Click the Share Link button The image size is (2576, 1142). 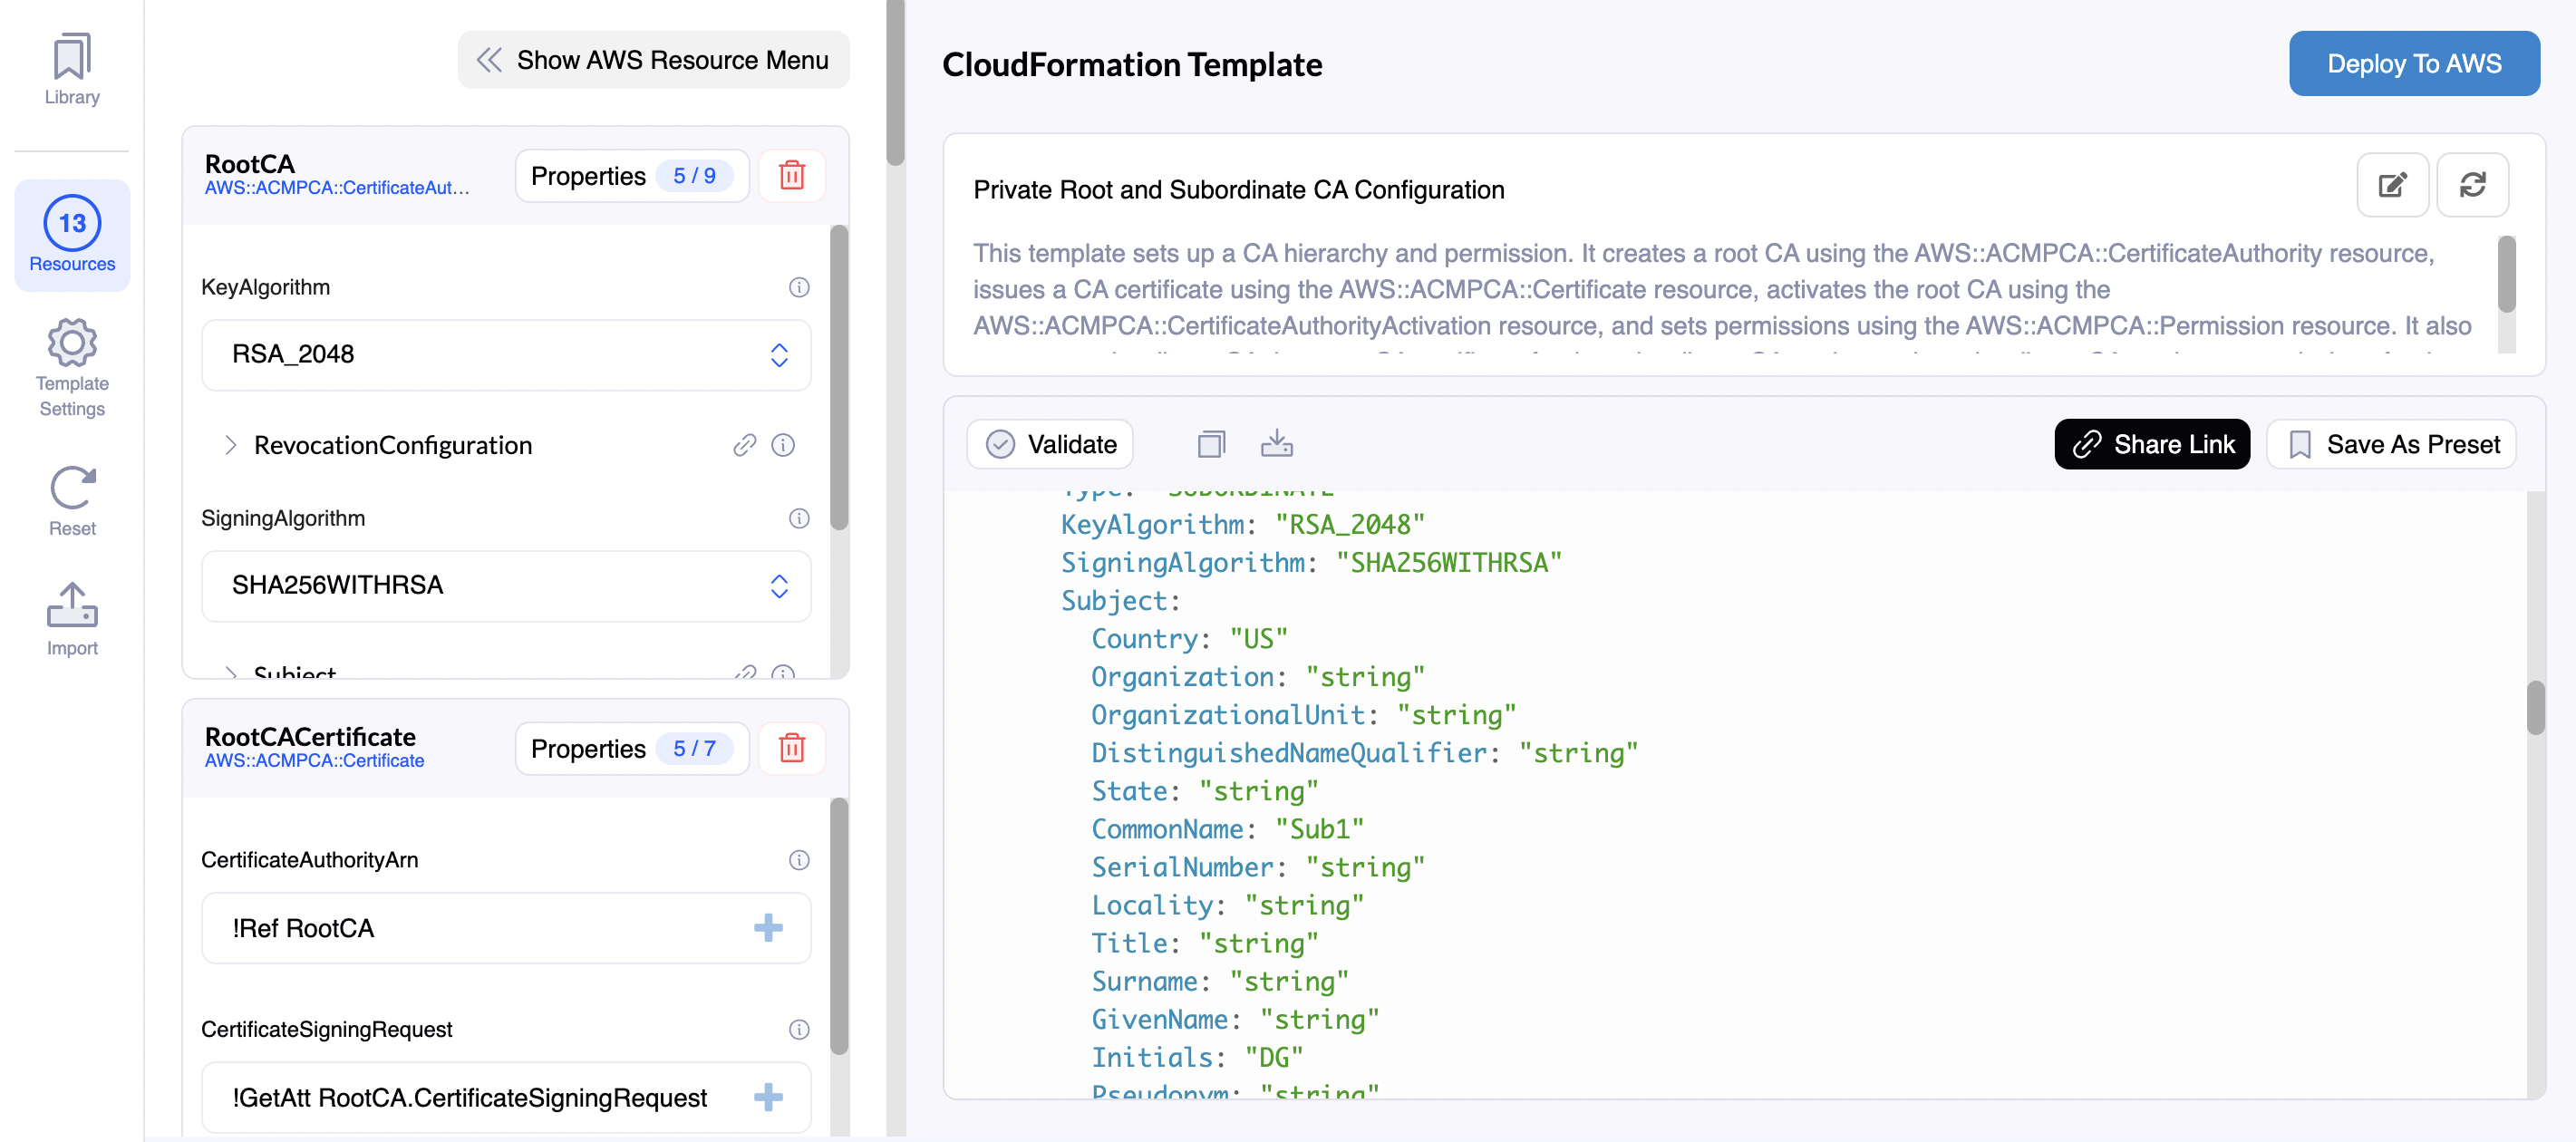point(2151,444)
